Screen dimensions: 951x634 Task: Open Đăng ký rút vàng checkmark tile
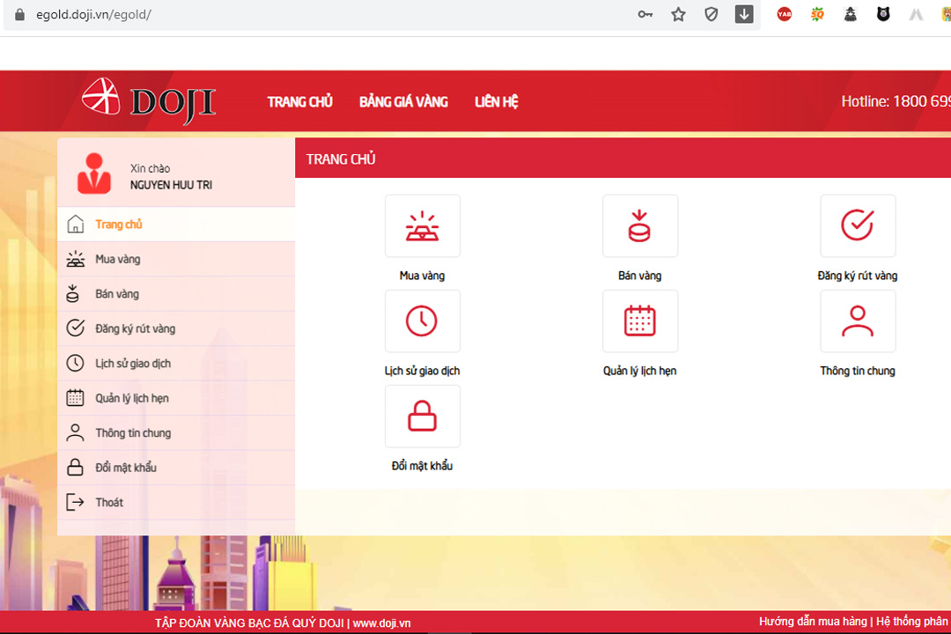(x=857, y=225)
